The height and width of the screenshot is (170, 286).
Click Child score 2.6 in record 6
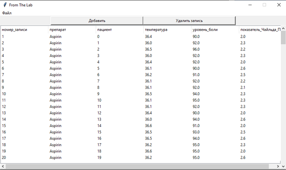click(x=243, y=68)
